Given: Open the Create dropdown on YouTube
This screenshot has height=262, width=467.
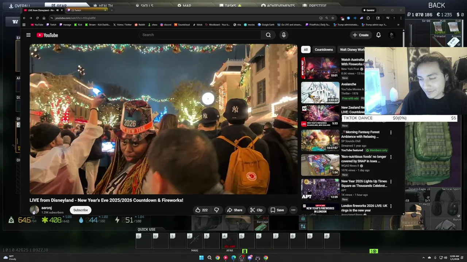Looking at the screenshot, I should [x=360, y=35].
